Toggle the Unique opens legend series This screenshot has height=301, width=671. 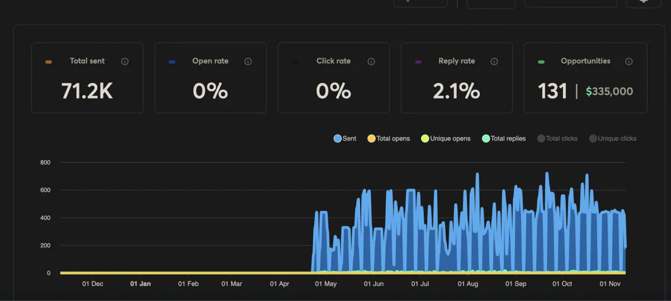(446, 138)
